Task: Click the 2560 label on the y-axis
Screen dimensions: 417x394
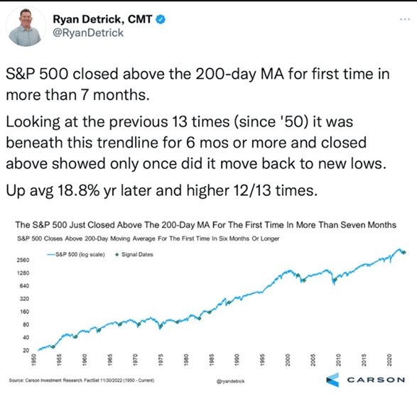Action: [23, 260]
